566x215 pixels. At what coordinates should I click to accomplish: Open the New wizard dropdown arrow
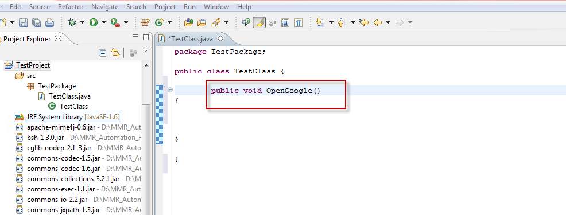tap(12, 23)
